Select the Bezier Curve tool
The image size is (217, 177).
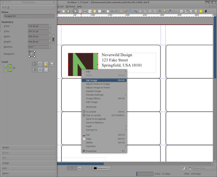pos(121,11)
